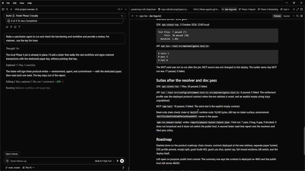Undo the Finish Phase 3 locally build

pyautogui.click(x=122, y=16)
